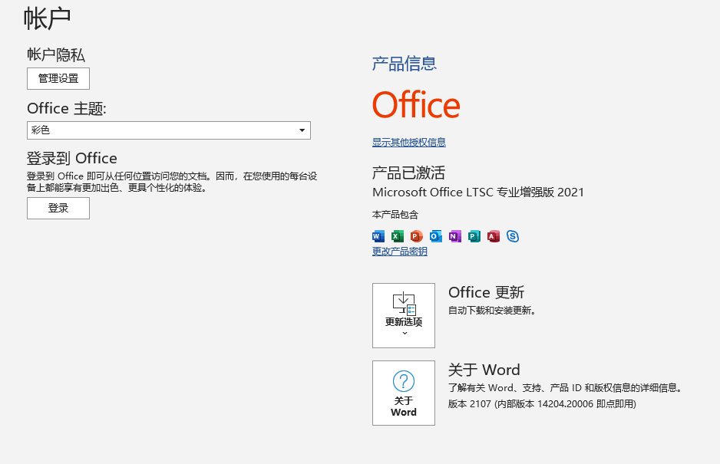Click the Publisher app icon
The width and height of the screenshot is (720, 464).
474,236
